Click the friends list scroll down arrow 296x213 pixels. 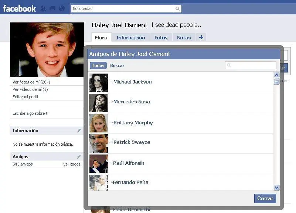276,187
